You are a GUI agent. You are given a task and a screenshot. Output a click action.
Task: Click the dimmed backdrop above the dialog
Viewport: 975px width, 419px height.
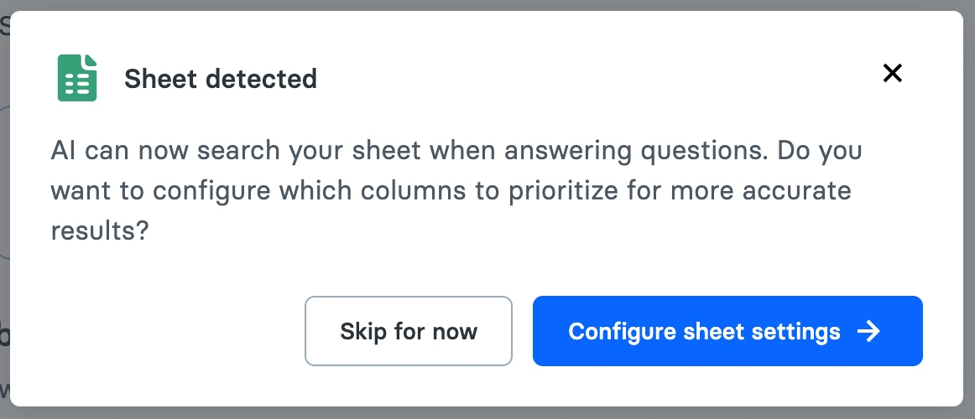tap(487, 4)
